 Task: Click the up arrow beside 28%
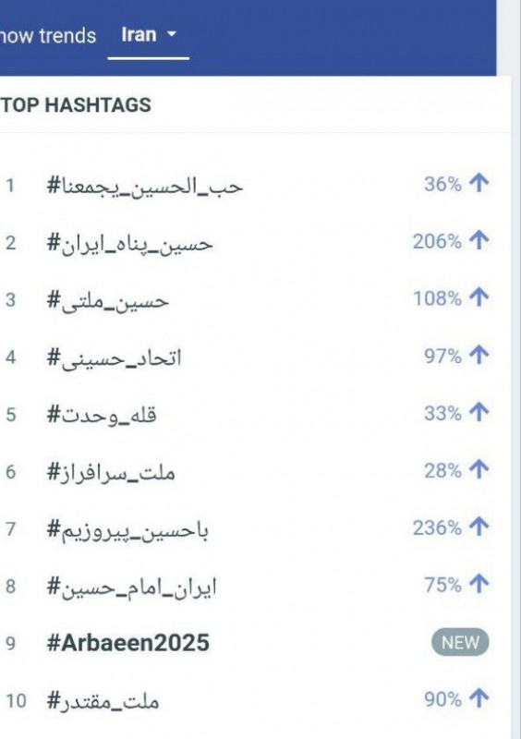pos(479,470)
